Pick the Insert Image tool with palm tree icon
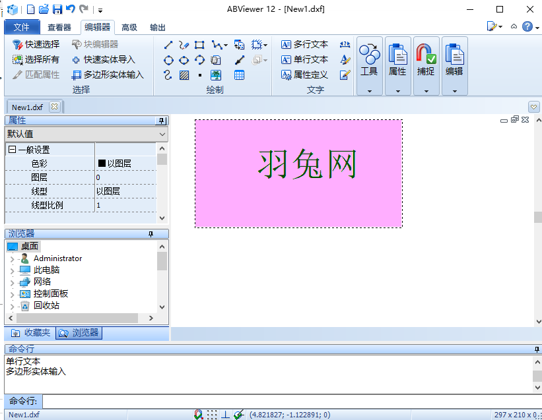 (215, 75)
